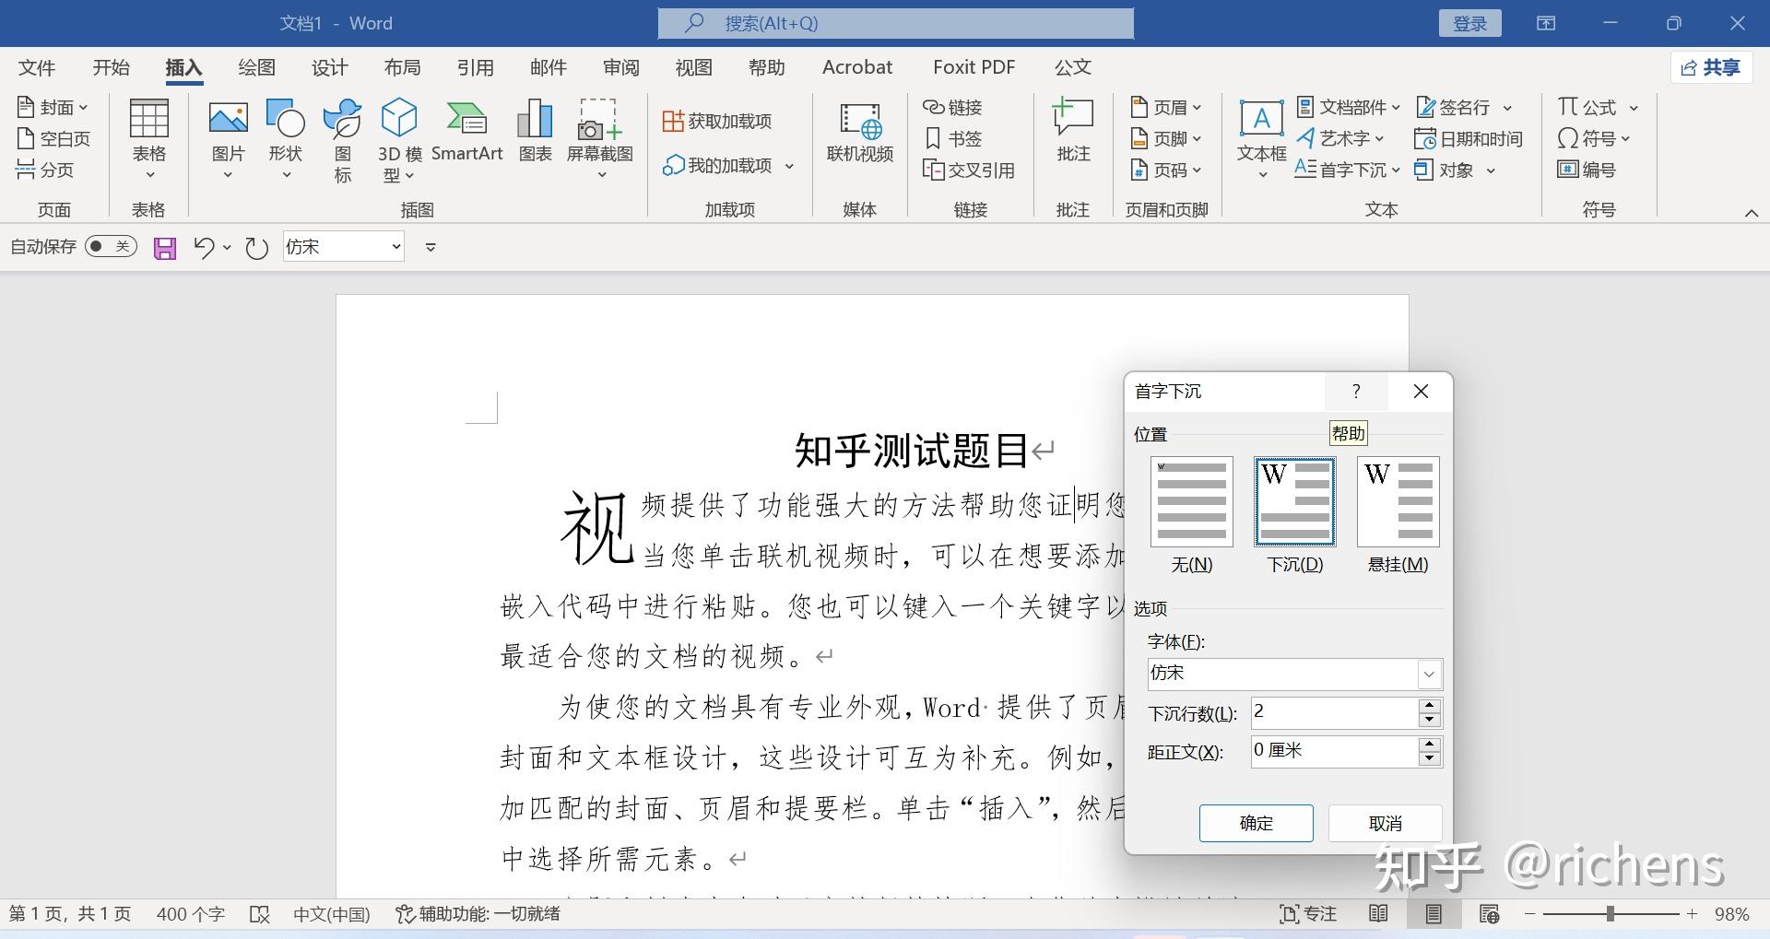The height and width of the screenshot is (939, 1770).
Task: Save the document with the floppy icon
Action: [165, 248]
